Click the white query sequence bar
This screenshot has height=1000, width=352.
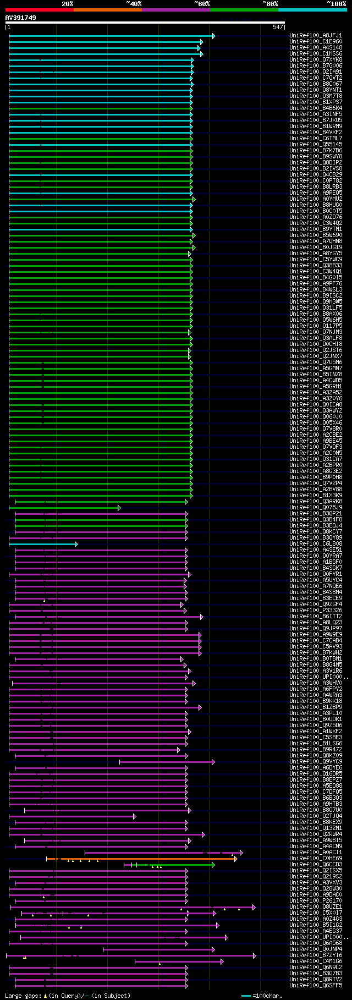pos(145,23)
